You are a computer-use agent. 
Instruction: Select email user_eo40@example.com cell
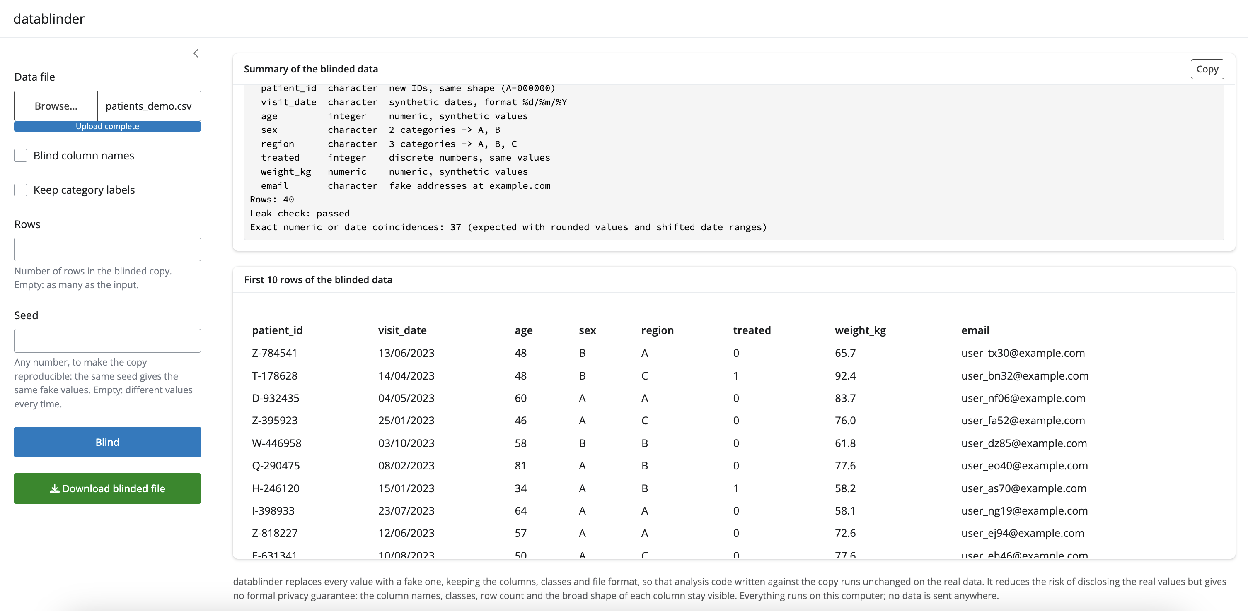pyautogui.click(x=1025, y=466)
